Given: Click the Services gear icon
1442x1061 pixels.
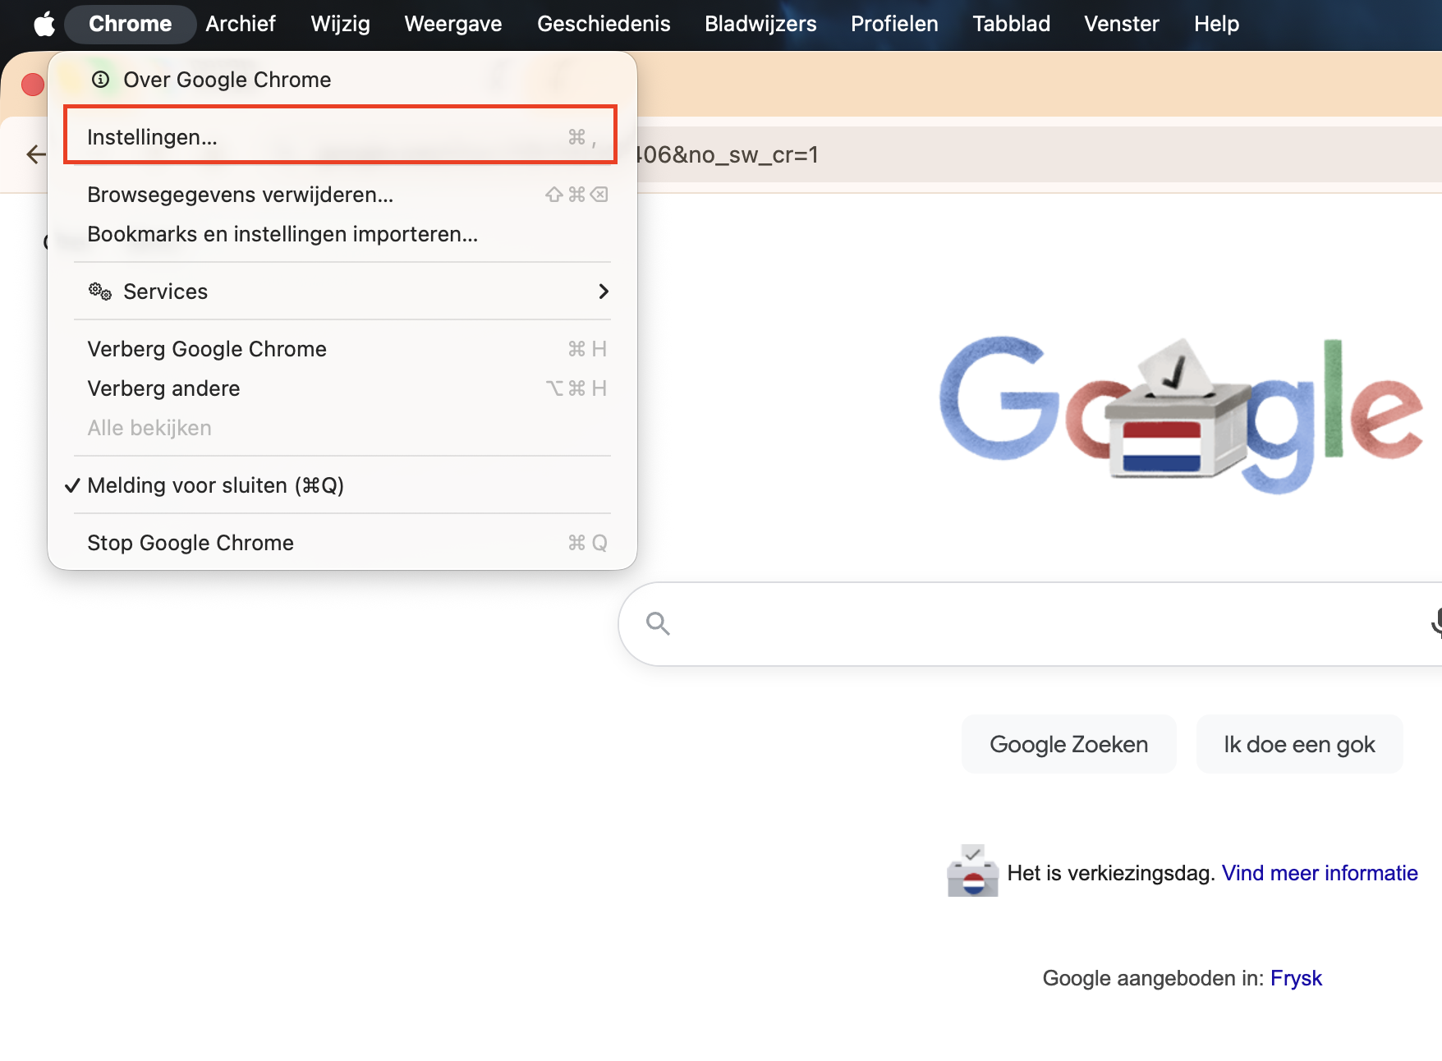Looking at the screenshot, I should pyautogui.click(x=99, y=292).
